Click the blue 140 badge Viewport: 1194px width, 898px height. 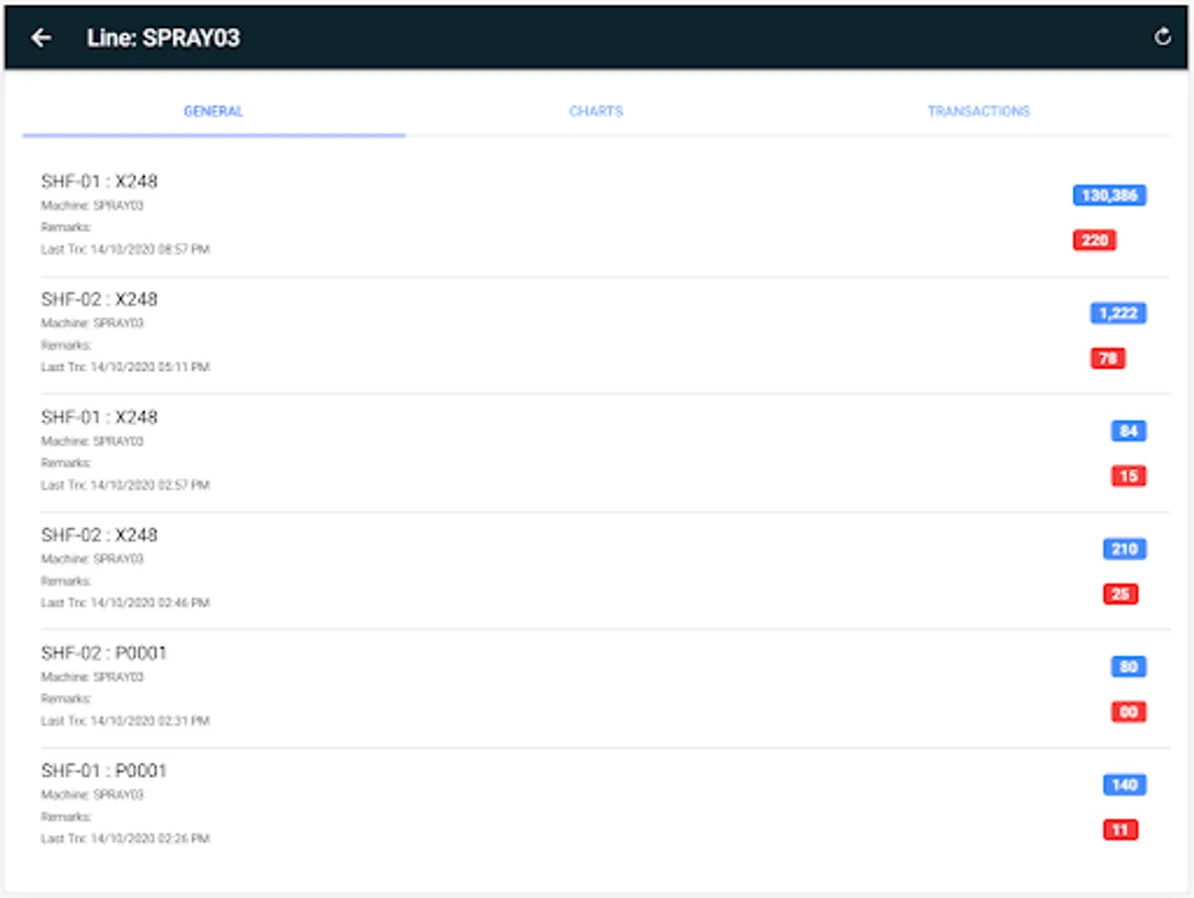[x=1125, y=784]
